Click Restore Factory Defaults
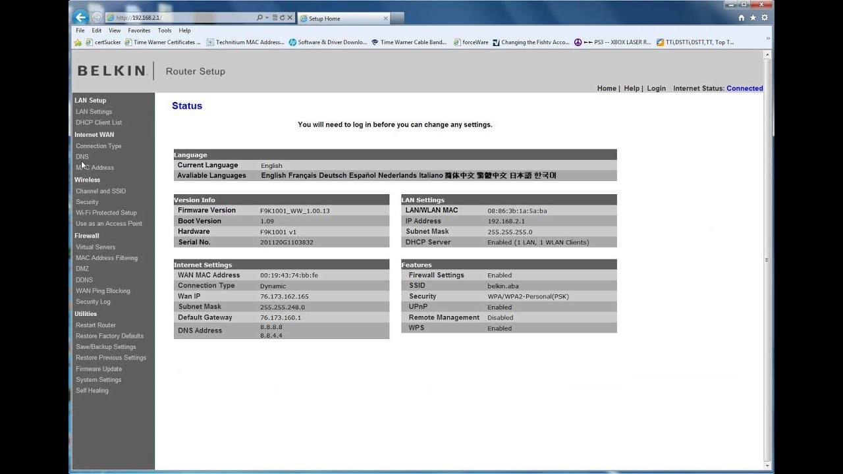The height and width of the screenshot is (474, 843). pyautogui.click(x=109, y=336)
